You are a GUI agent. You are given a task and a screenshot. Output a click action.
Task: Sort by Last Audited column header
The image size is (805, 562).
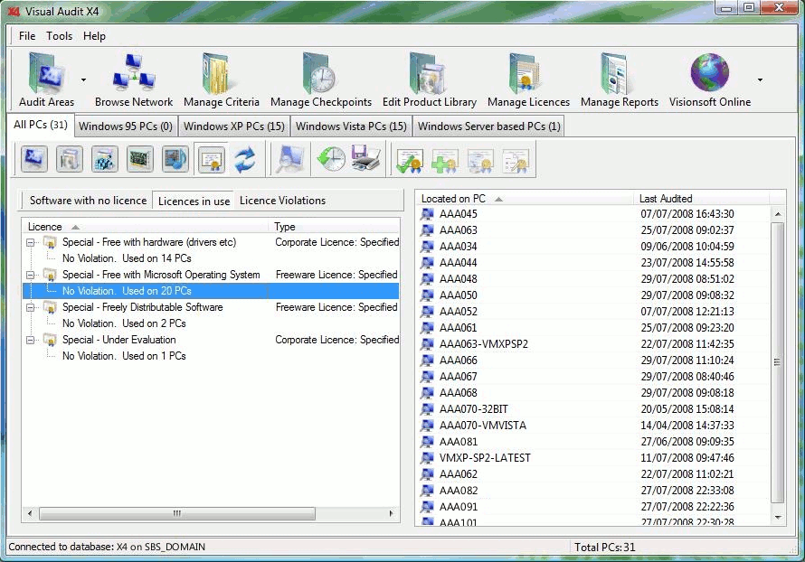point(701,199)
